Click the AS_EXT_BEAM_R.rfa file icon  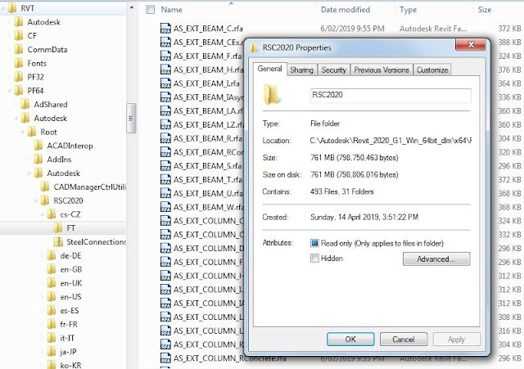tap(165, 138)
